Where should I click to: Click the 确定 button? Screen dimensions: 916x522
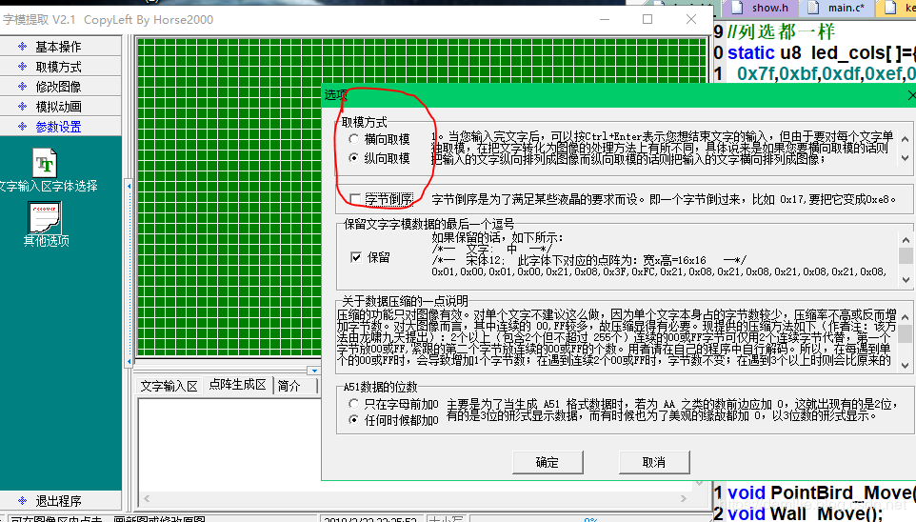click(x=548, y=462)
